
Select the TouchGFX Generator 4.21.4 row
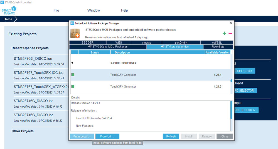coord(151,75)
